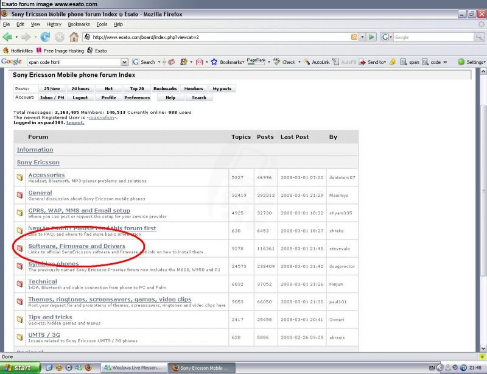This screenshot has width=487, height=374.
Task: Click the search magnifier in Firefox search box
Action: 479,37
